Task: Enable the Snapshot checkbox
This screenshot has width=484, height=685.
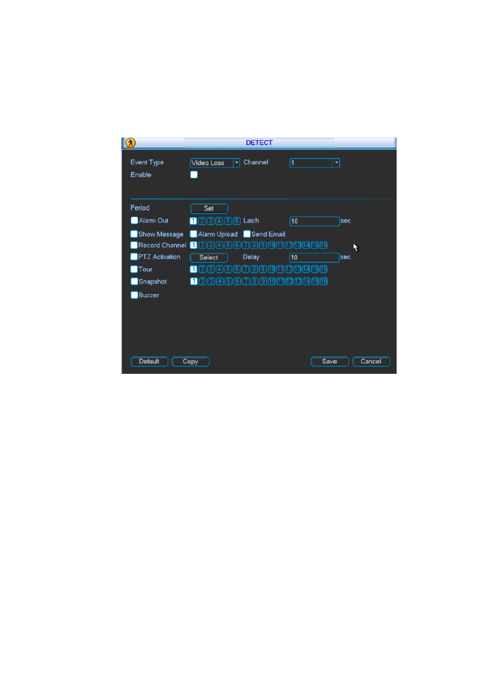Action: click(134, 281)
